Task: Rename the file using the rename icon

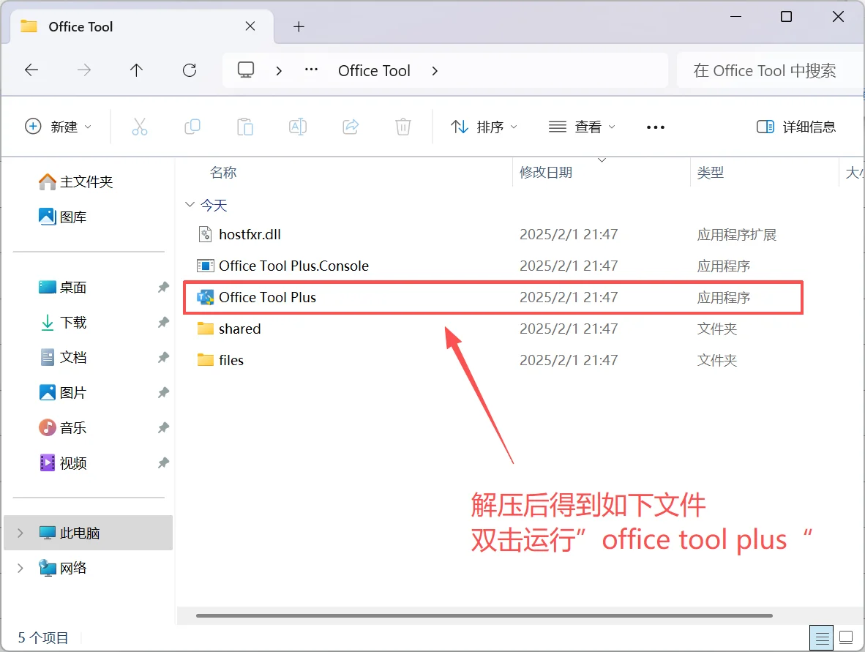Action: tap(298, 126)
